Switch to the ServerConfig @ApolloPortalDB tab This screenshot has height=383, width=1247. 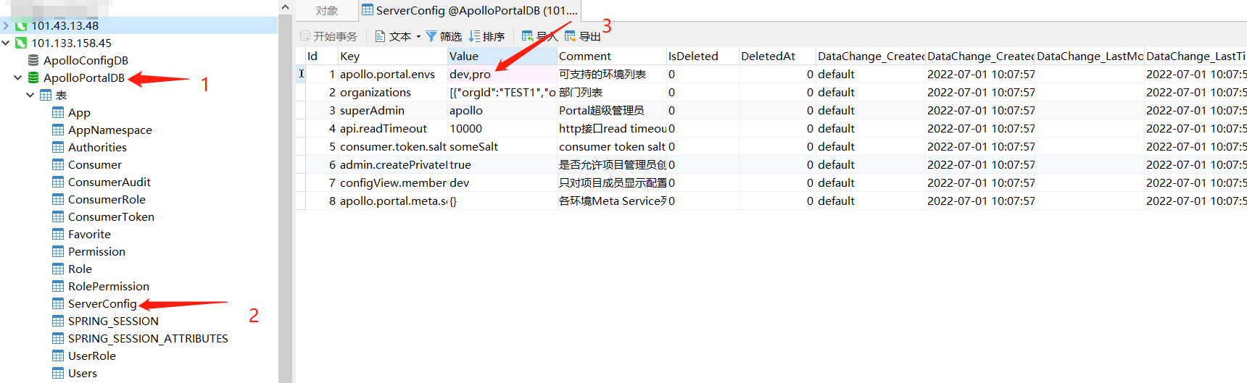469,10
